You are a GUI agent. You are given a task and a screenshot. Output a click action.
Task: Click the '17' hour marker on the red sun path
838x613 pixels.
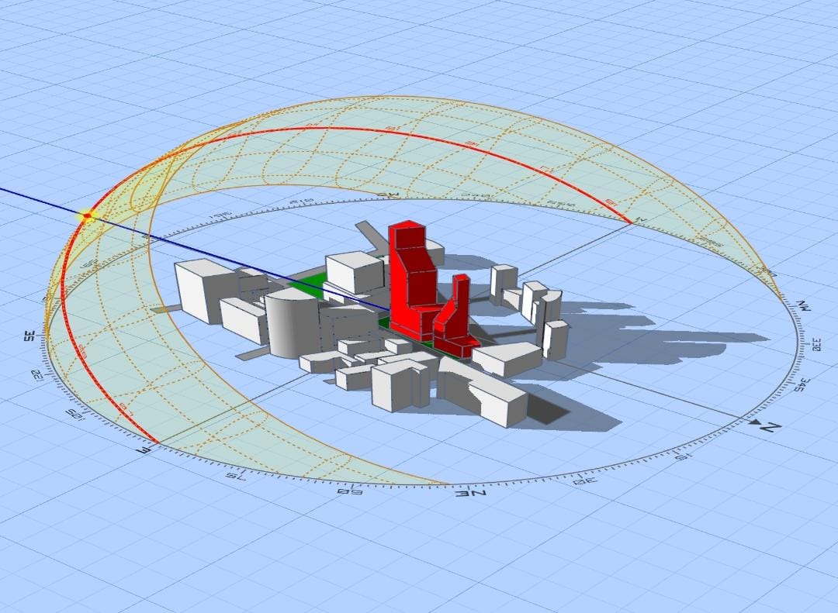(x=545, y=169)
